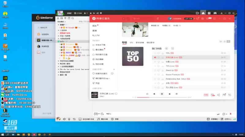Open the NetEase messages mail icon

point(208,19)
